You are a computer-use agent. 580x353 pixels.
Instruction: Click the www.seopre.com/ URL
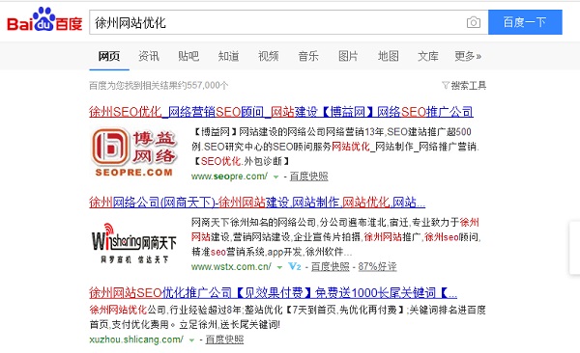[229, 176]
